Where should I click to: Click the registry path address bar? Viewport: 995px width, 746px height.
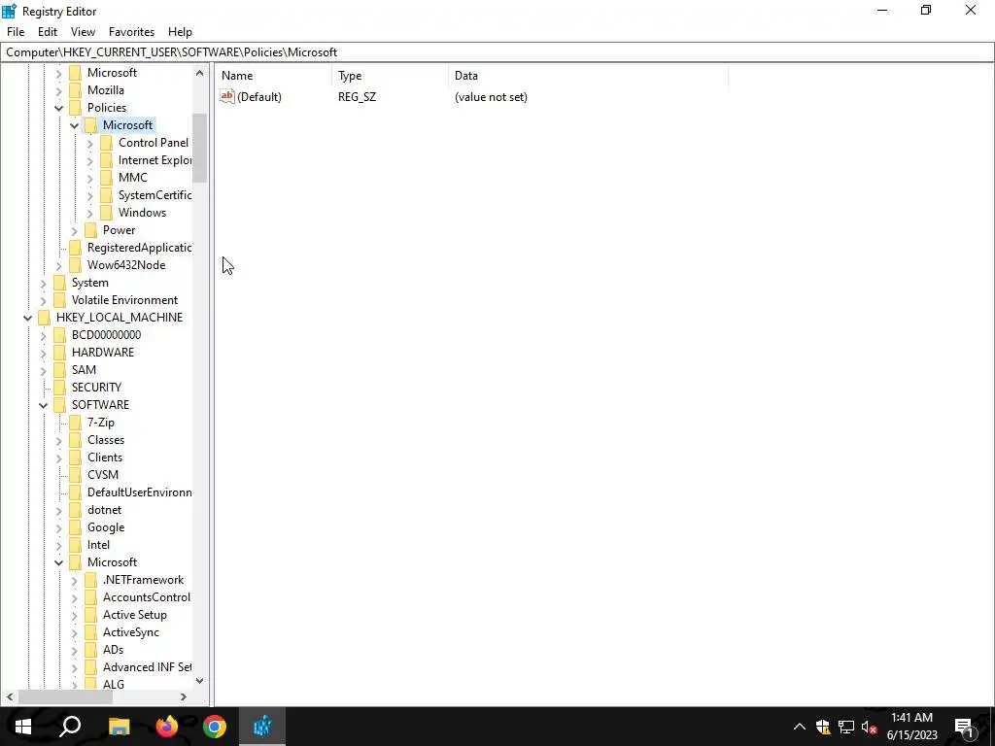[497, 52]
